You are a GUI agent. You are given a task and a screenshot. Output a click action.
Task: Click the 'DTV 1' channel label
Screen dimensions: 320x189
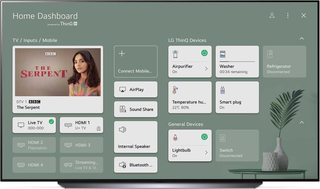click(x=22, y=102)
